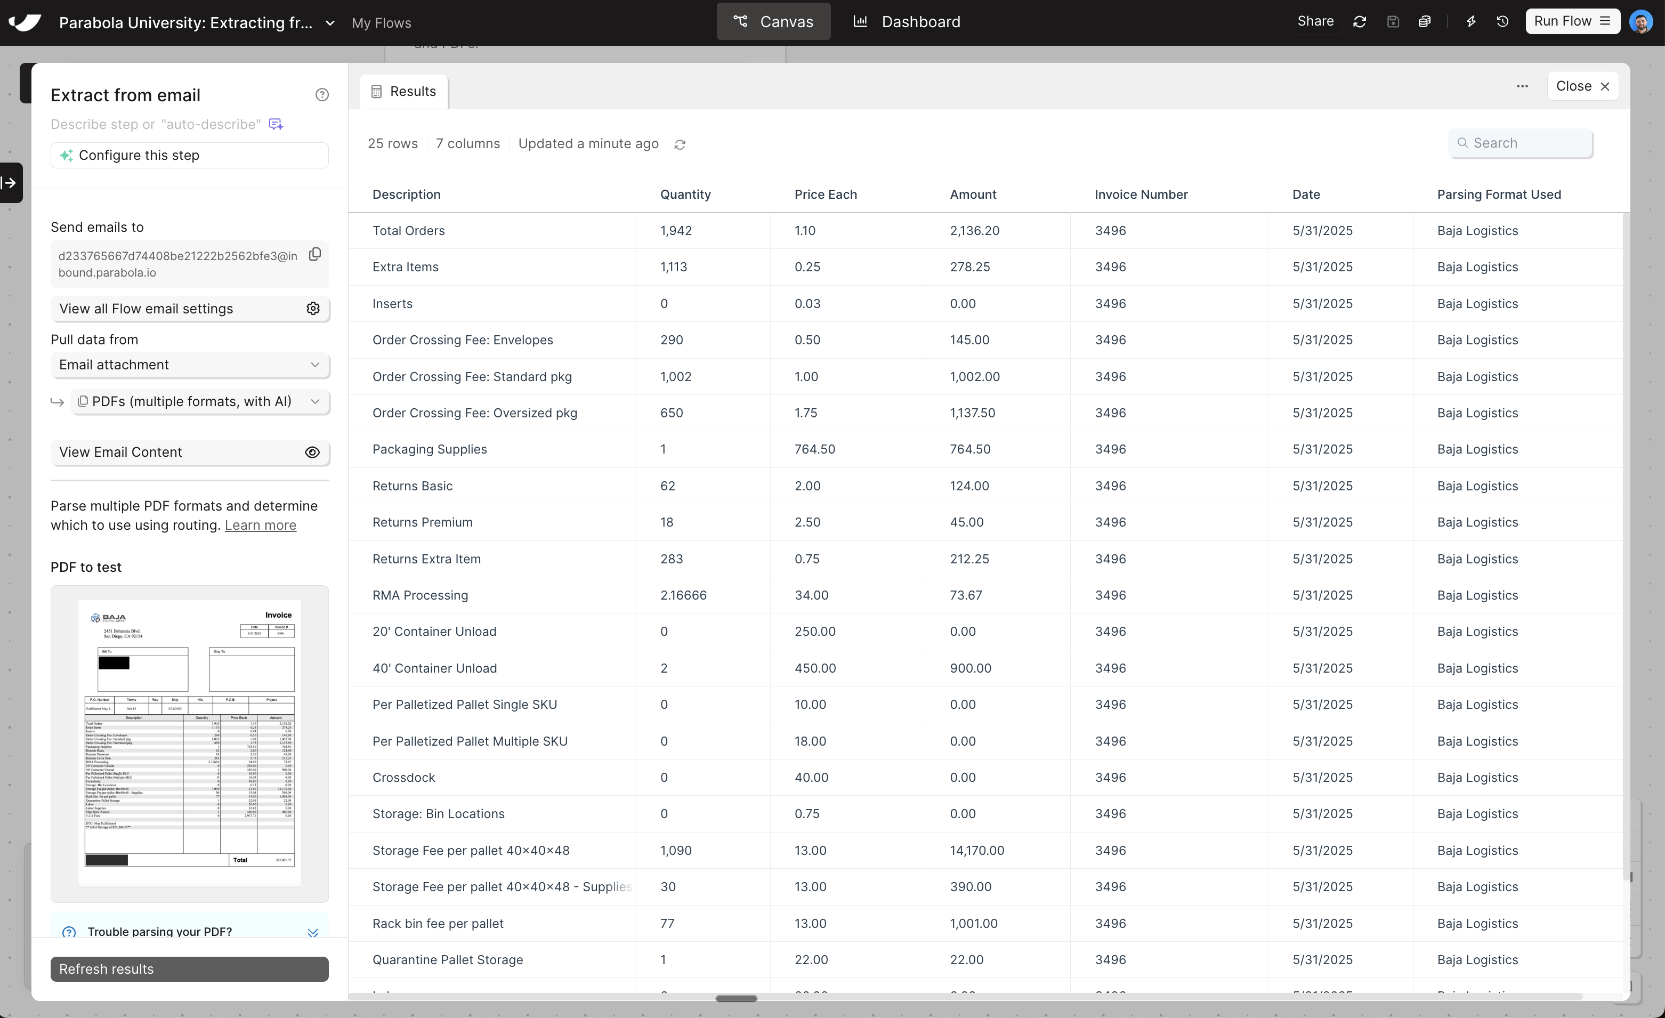The width and height of the screenshot is (1665, 1018).
Task: Click the help question mark icon
Action: (x=322, y=95)
